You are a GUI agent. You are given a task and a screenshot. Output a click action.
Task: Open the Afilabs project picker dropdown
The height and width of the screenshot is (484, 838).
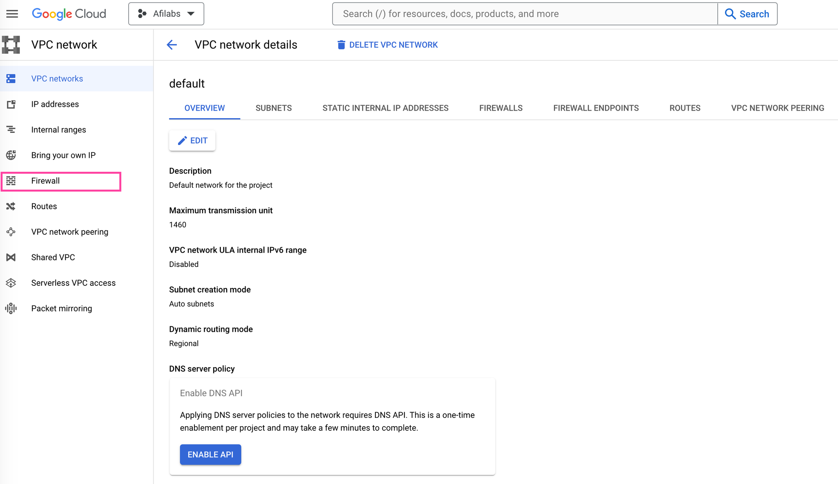pyautogui.click(x=166, y=13)
